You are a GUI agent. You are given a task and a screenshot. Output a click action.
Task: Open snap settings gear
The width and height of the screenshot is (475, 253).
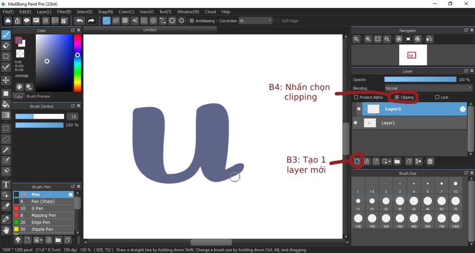(x=181, y=20)
